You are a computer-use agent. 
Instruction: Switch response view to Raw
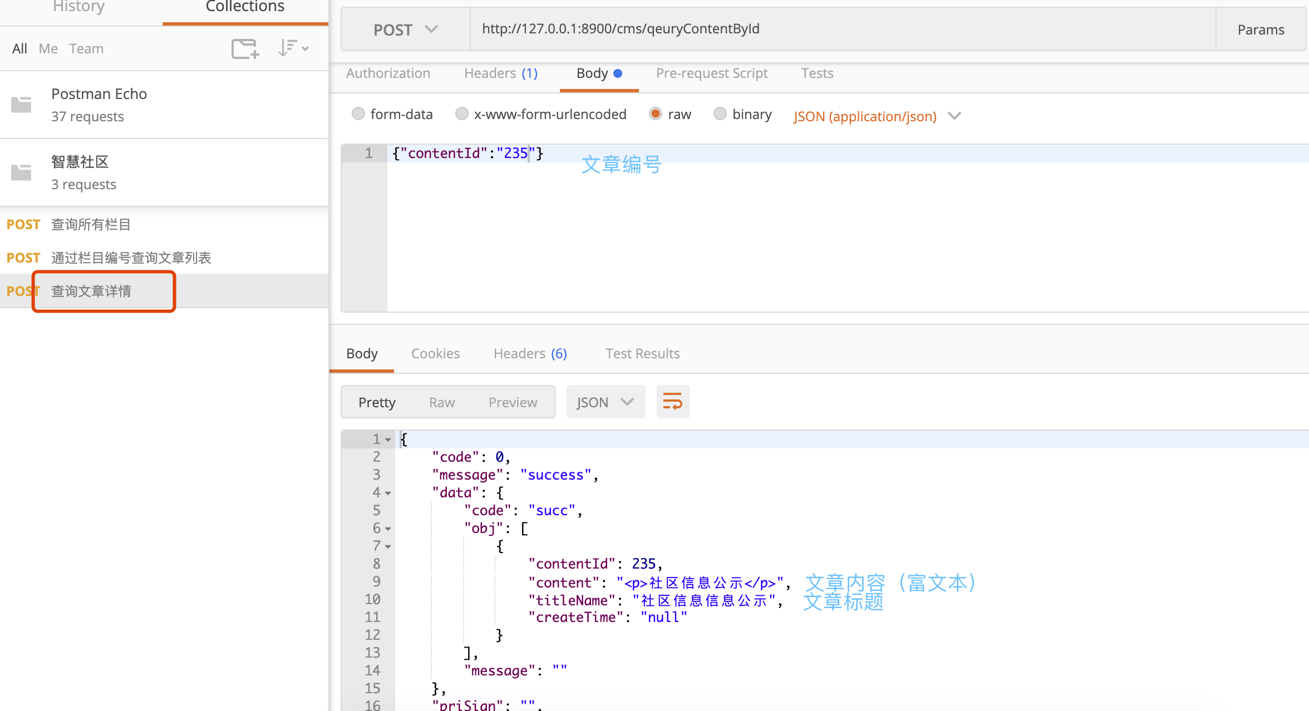pyautogui.click(x=442, y=402)
